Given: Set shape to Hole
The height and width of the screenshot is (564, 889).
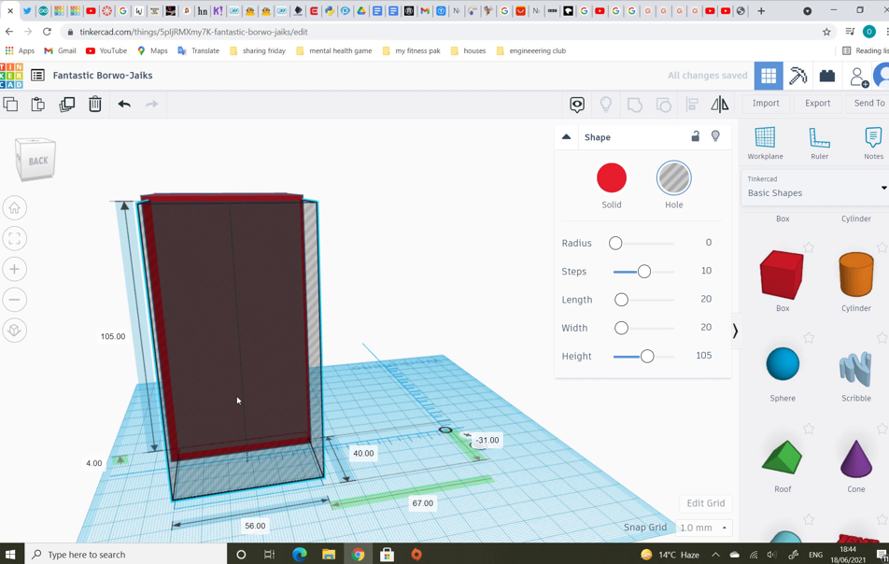Looking at the screenshot, I should (673, 178).
